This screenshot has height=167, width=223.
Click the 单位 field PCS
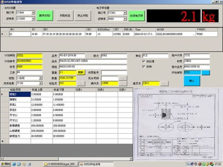(155, 56)
